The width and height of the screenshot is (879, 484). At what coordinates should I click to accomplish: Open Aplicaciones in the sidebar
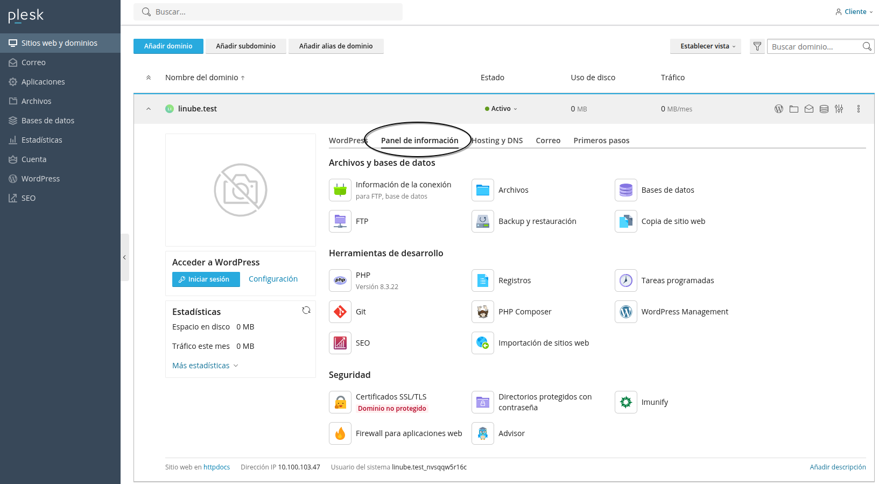[x=60, y=82]
